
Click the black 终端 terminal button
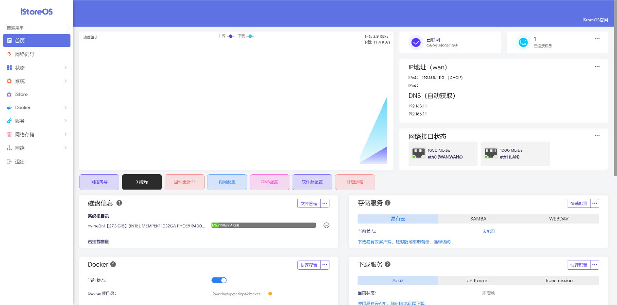[141, 182]
